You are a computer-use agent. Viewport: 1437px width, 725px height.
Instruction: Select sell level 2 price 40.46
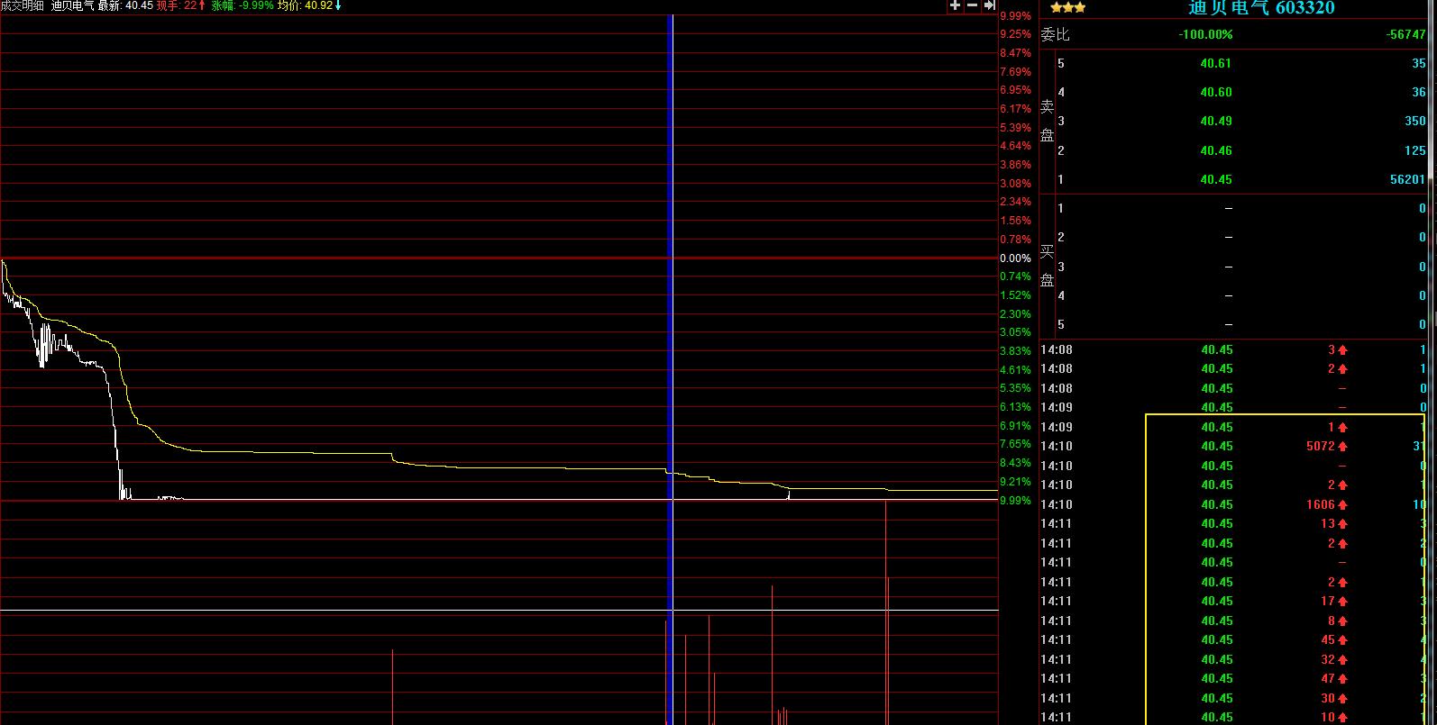click(x=1215, y=150)
